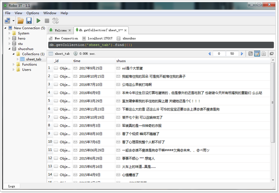The width and height of the screenshot is (279, 193).
Task: Click the results vertical scrollbar thumb
Action: coord(272,102)
